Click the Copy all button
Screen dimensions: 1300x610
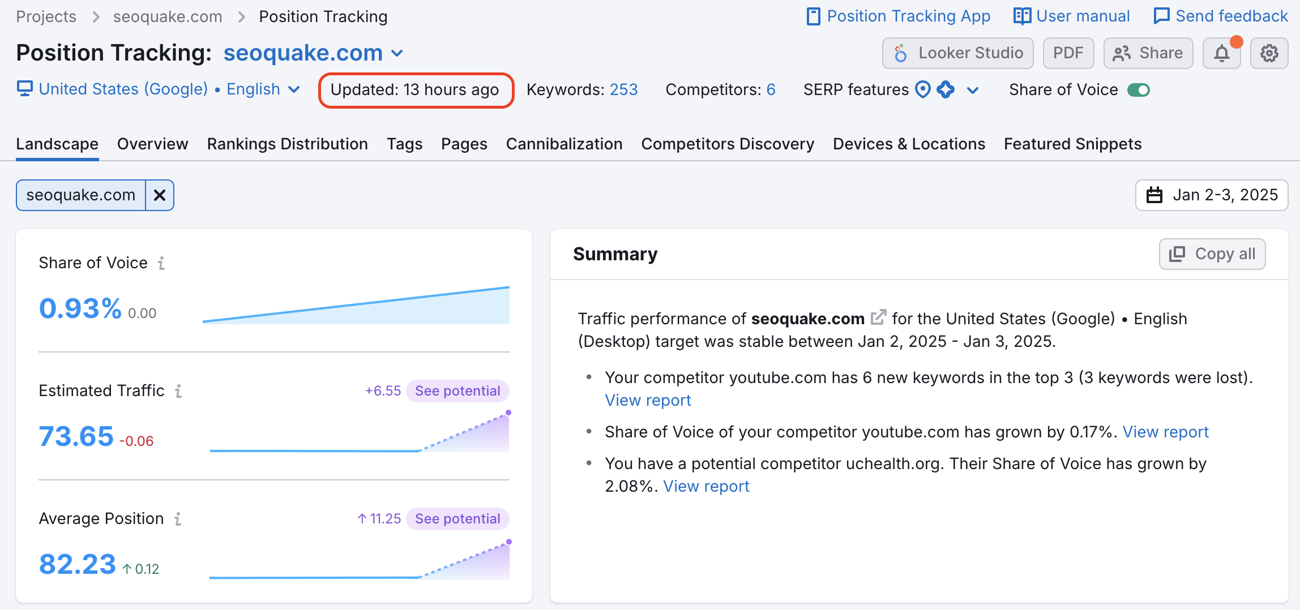[1212, 254]
